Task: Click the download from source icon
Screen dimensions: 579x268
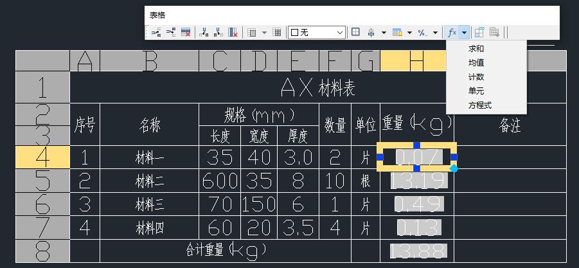Action: (494, 33)
